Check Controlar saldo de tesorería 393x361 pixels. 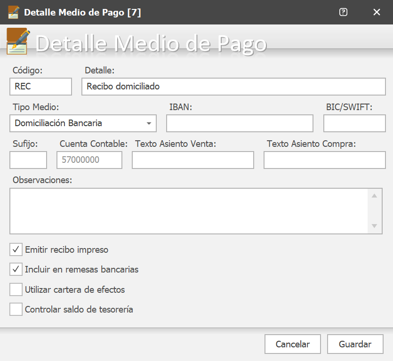16,309
